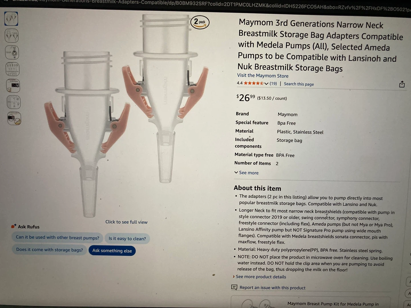Ask Rufus if it is easy to clean
The image size is (411, 308).
pyautogui.click(x=127, y=238)
